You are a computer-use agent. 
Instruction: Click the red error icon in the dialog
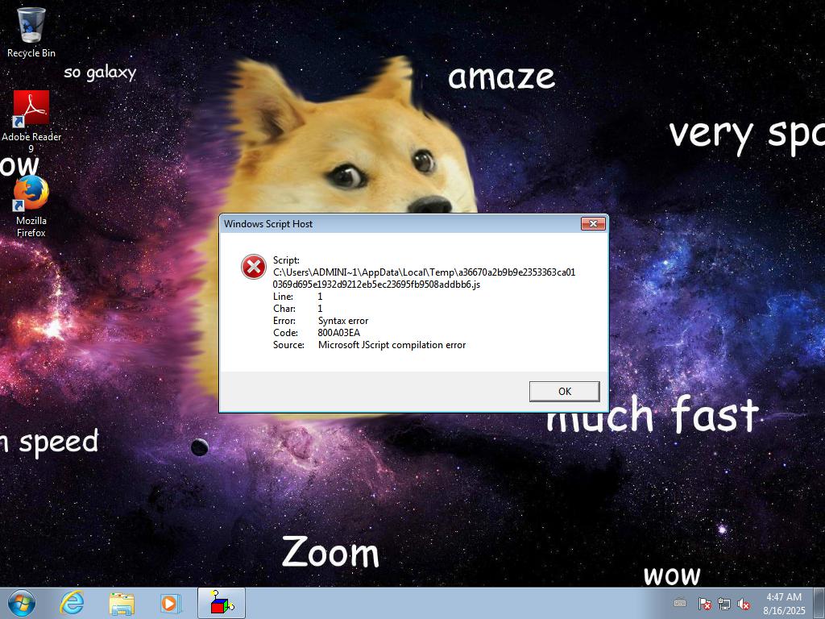coord(253,267)
